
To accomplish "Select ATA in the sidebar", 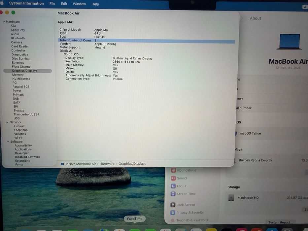I will pyautogui.click(x=13, y=26).
